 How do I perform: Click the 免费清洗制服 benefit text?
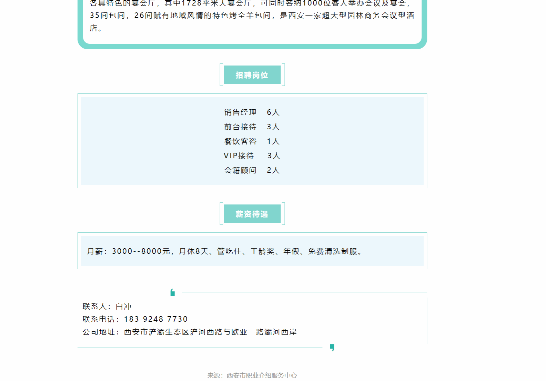pyautogui.click(x=333, y=251)
